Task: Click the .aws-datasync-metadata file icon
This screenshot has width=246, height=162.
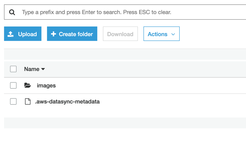Action: [28, 102]
